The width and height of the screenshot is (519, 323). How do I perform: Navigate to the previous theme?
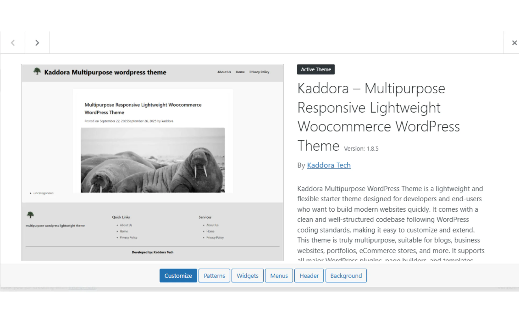tap(13, 43)
